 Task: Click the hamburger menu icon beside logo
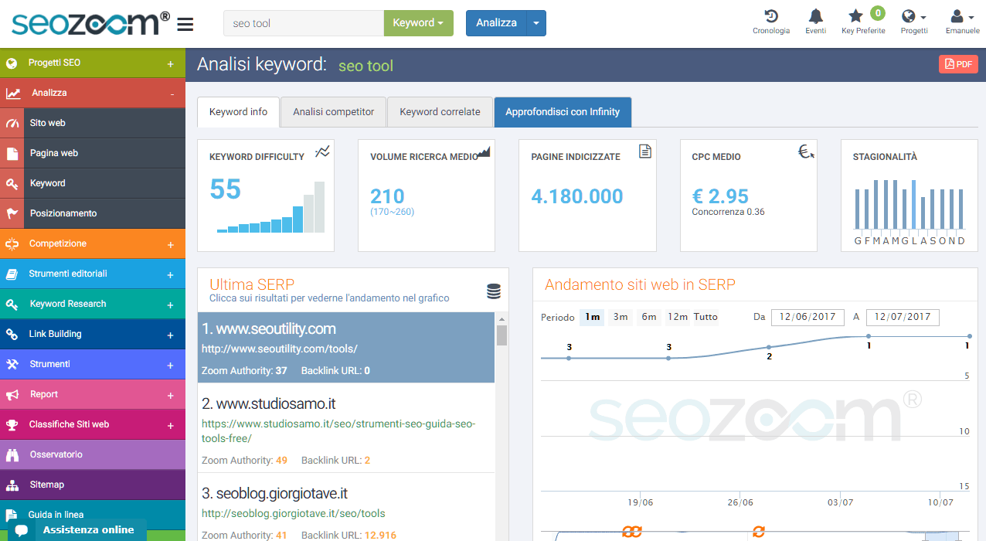(185, 24)
